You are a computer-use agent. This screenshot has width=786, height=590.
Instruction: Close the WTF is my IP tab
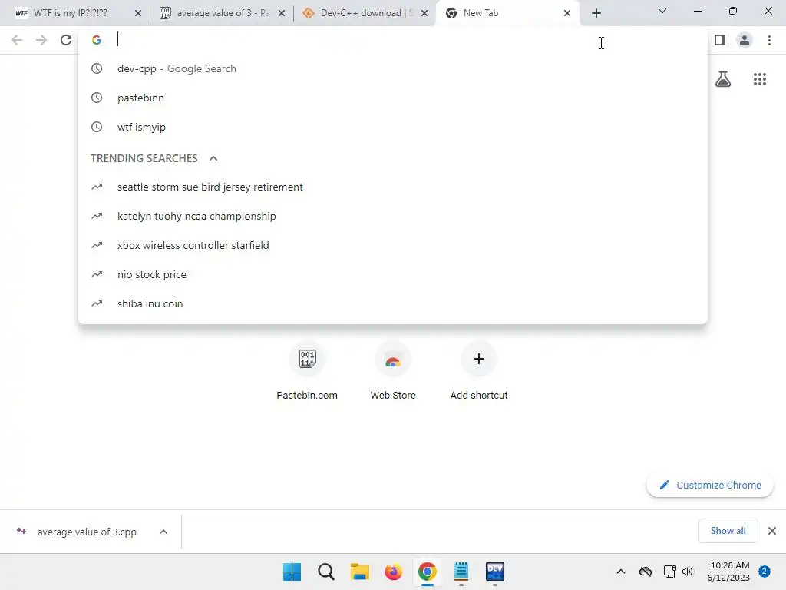(x=138, y=14)
